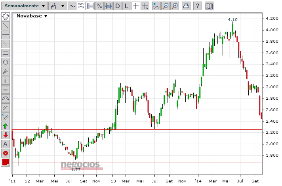Place a green up arrow marker
The width and height of the screenshot is (282, 186).
pos(6,126)
